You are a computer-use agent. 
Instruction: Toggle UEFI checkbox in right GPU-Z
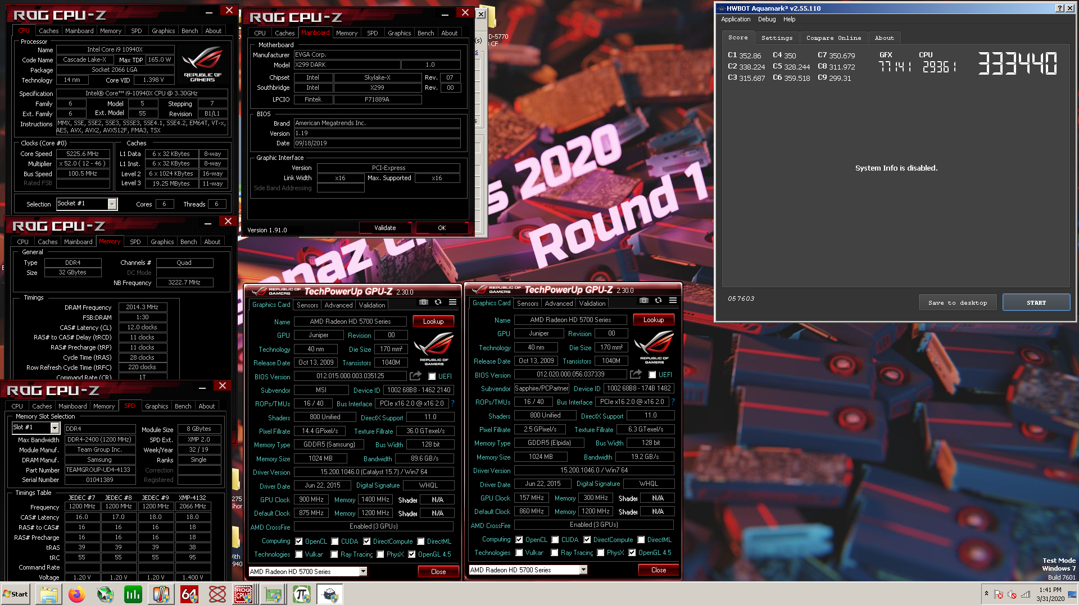pos(652,375)
